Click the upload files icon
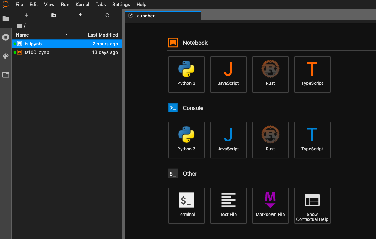 coord(80,15)
